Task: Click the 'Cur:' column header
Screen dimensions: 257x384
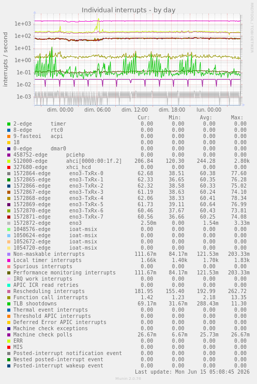Action: pos(144,118)
